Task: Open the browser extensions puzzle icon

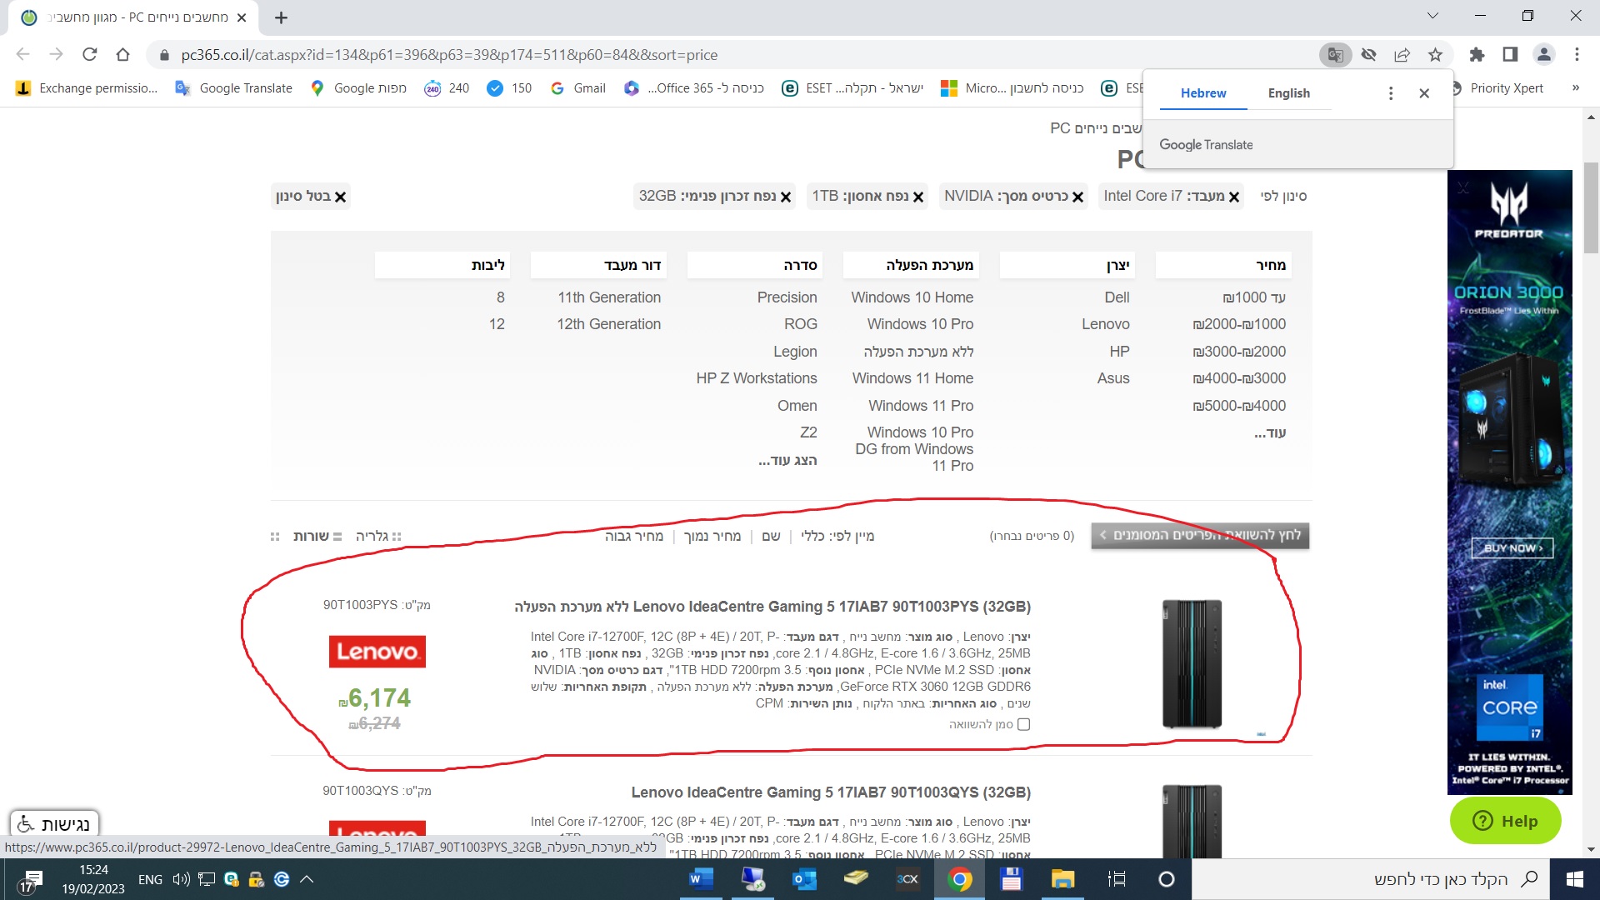Action: click(x=1477, y=55)
